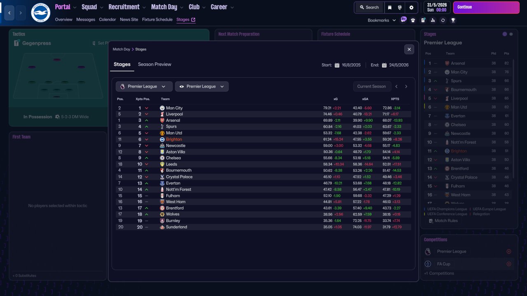Open the Bookmarks dropdown
The image size is (527, 296).
(x=382, y=20)
